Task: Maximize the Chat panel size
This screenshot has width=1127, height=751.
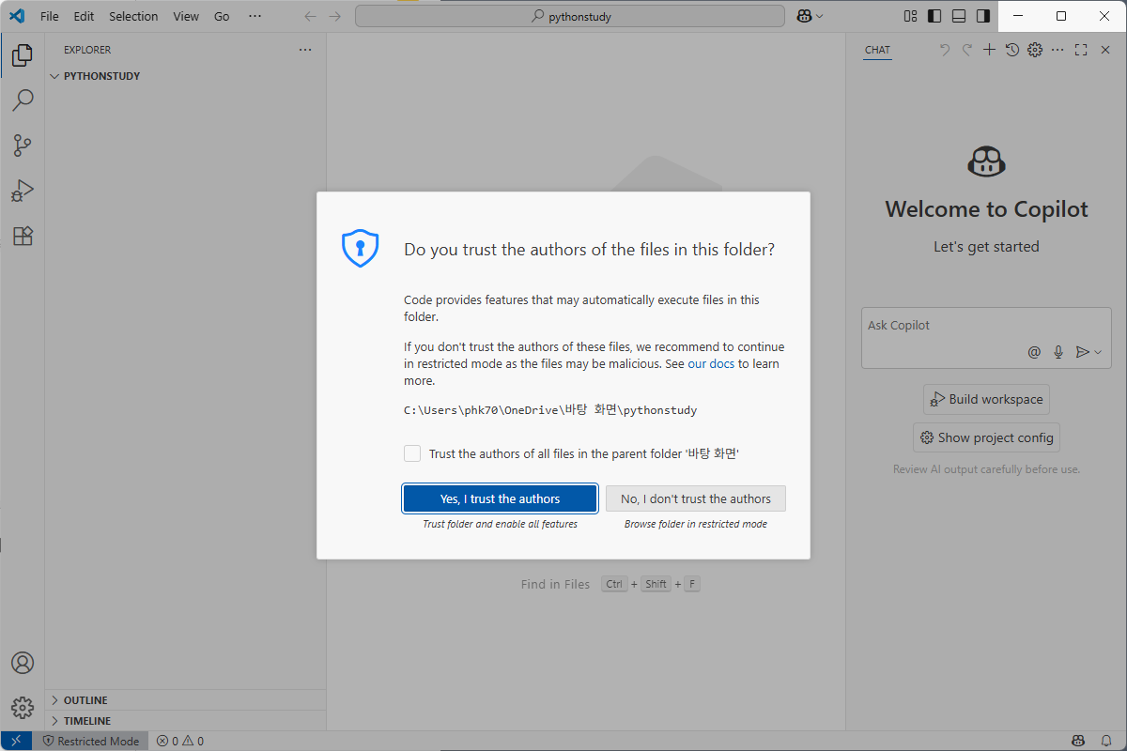Action: (1081, 50)
